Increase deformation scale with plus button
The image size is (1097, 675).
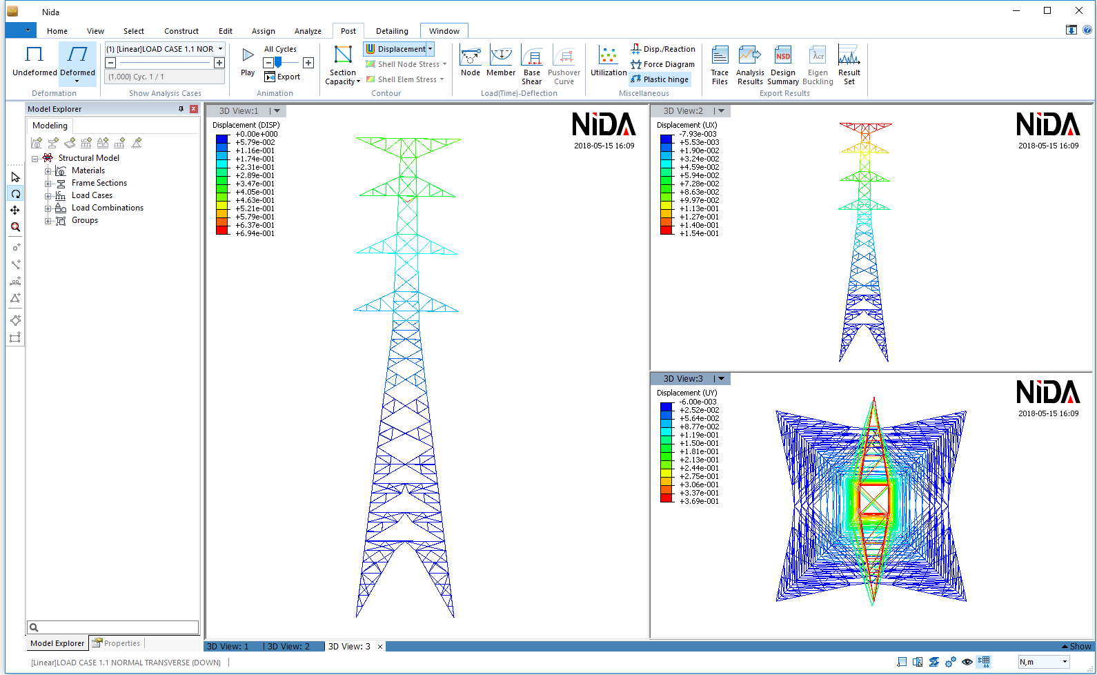coord(219,63)
